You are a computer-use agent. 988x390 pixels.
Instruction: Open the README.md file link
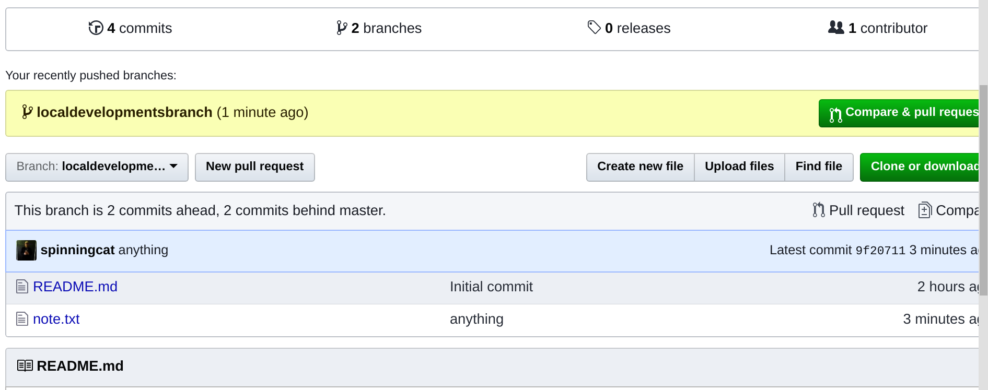point(75,287)
